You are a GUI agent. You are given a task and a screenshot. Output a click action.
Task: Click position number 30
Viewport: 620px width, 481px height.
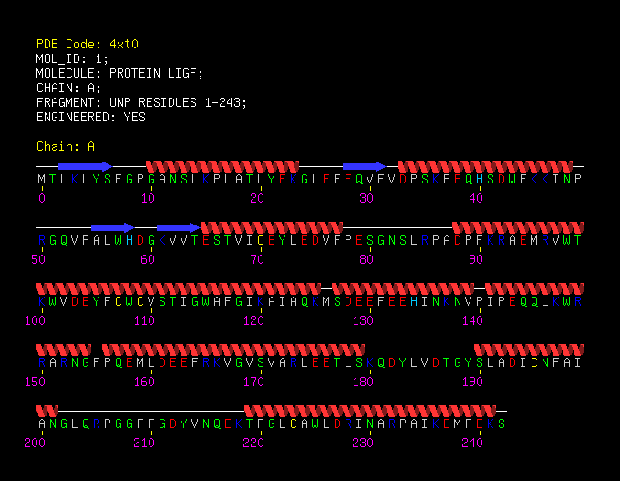tap(367, 198)
